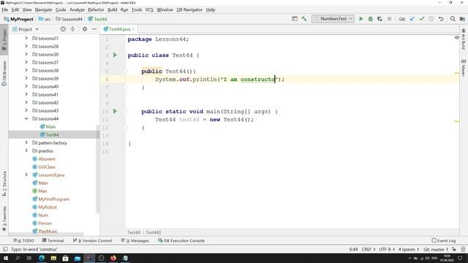Change line separator CRLF in status bar
This screenshot has width=468, height=263.
pyautogui.click(x=369, y=249)
